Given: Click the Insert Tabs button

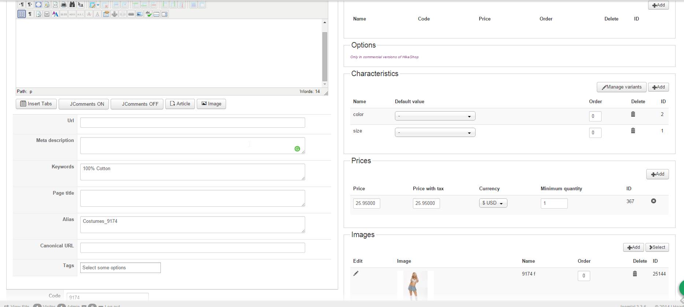Looking at the screenshot, I should point(36,104).
